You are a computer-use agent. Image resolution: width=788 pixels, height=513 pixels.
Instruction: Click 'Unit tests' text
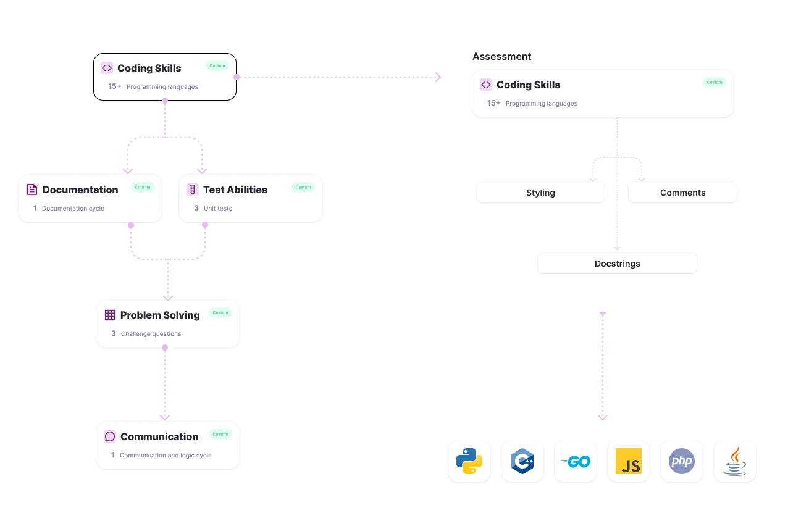[218, 208]
